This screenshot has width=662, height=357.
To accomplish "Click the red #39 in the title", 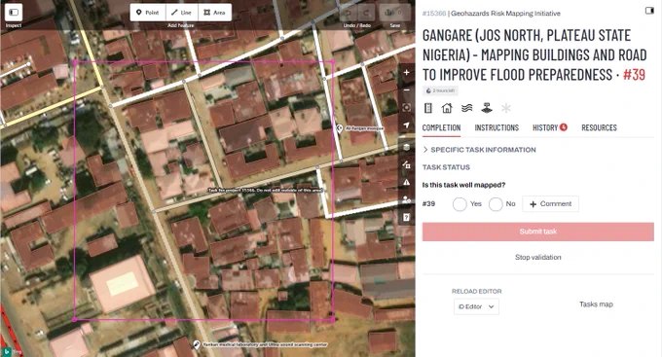I will point(634,75).
